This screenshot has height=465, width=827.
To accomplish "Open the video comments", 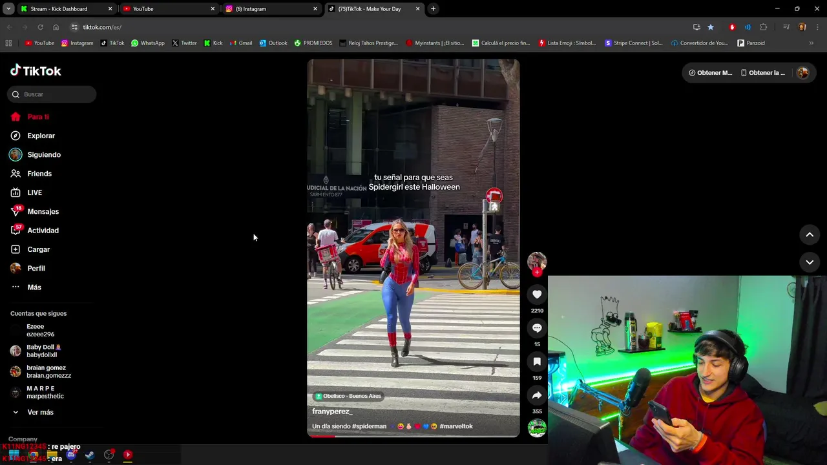I will tap(537, 328).
